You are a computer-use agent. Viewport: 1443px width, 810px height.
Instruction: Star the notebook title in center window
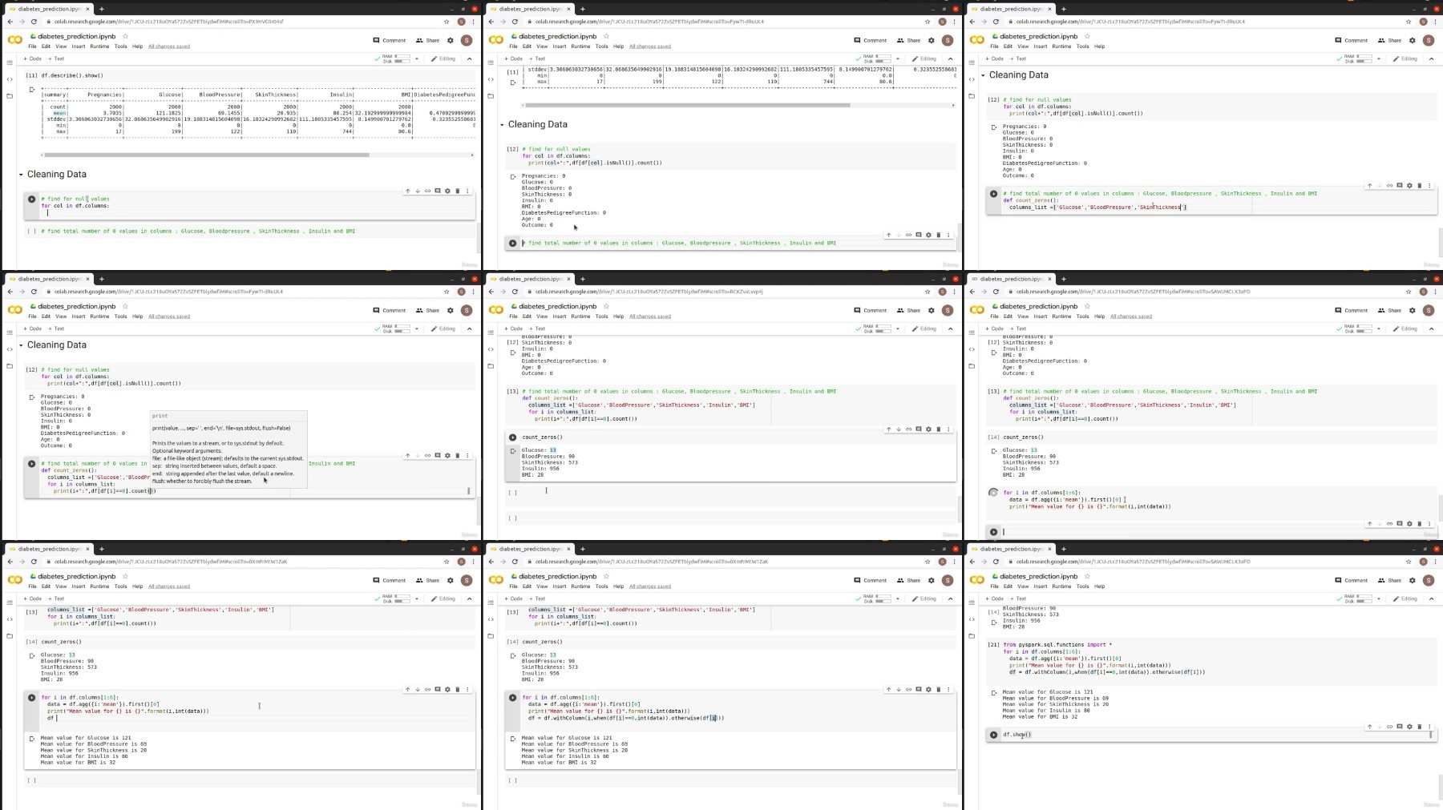[606, 306]
